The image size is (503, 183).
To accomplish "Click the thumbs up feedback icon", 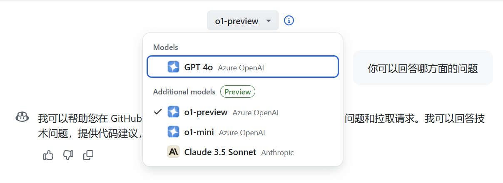I will (48, 155).
